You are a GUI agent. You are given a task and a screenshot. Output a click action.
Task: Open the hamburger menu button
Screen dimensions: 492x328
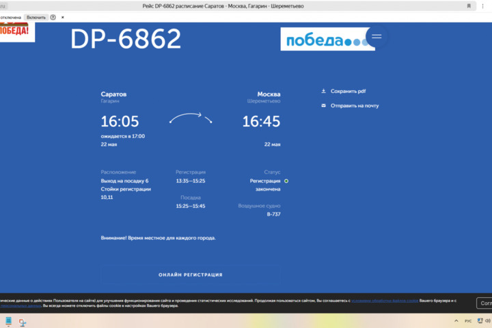coord(377,37)
